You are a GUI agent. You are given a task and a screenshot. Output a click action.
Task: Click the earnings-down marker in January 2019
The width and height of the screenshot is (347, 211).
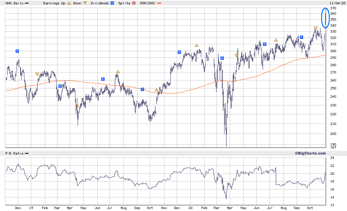pyautogui.click(x=37, y=74)
